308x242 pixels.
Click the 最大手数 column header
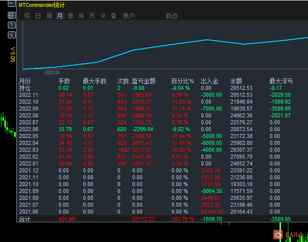click(94, 81)
